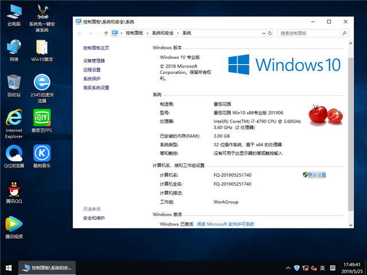Click 系统和安全 breadcrumb segment

[x=163, y=33]
